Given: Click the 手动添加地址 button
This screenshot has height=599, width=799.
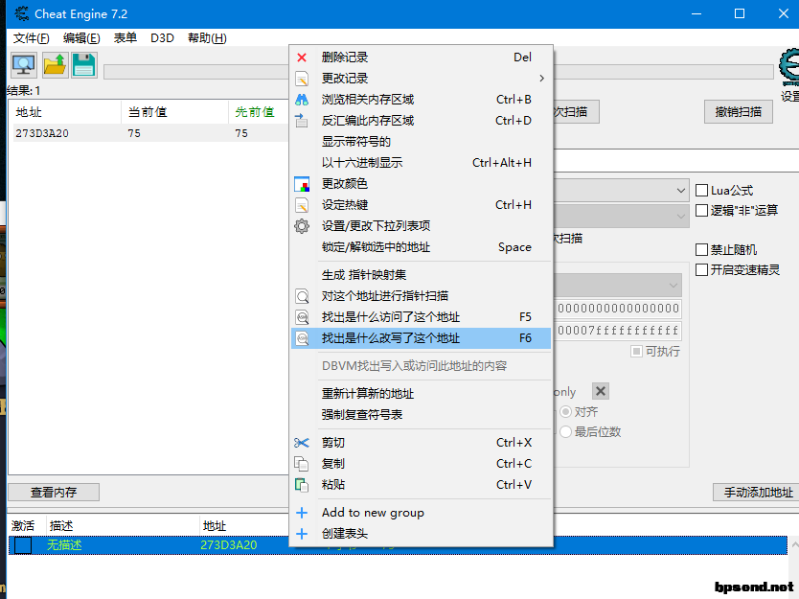Looking at the screenshot, I should (x=756, y=492).
